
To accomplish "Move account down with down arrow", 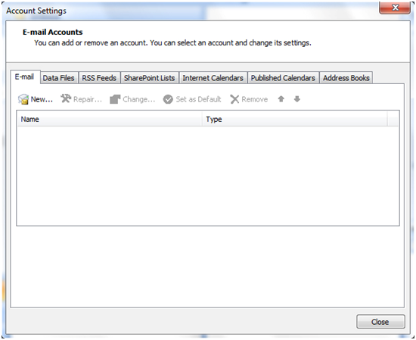I will tap(297, 99).
